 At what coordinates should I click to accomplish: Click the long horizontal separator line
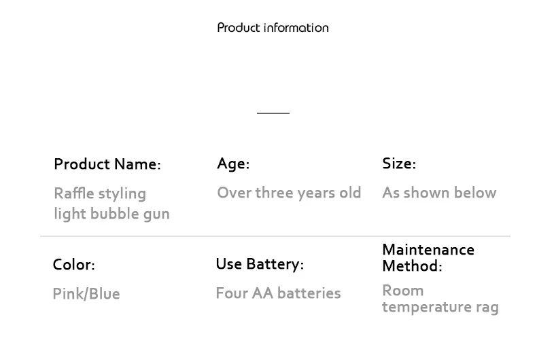tap(275, 236)
